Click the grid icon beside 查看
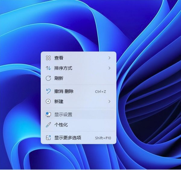The width and height of the screenshot is (181, 170). 48,58
